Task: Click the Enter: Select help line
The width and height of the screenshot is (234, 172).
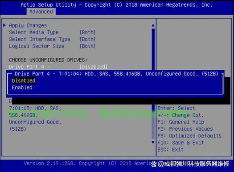Action: [x=176, y=108]
